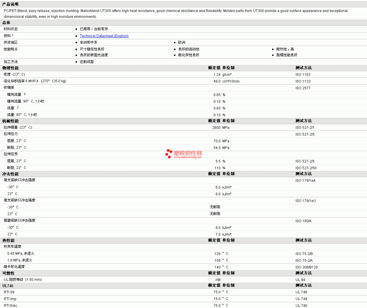The height and width of the screenshot is (308, 367).
Task: Click the tensile modulus value 2600 MPa
Action: [x=221, y=128]
